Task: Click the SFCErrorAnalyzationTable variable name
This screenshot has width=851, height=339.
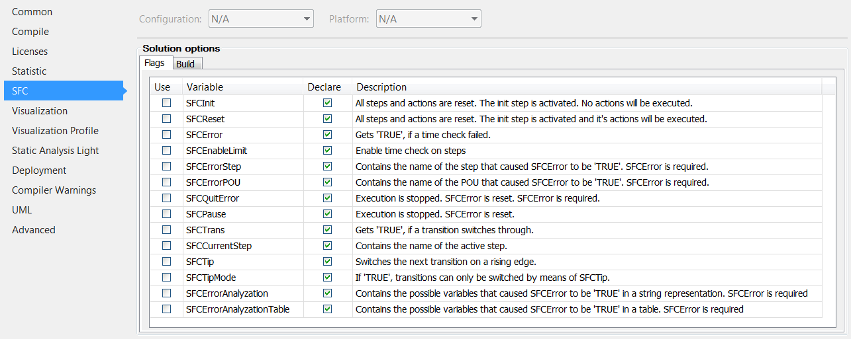Action: pyautogui.click(x=238, y=309)
